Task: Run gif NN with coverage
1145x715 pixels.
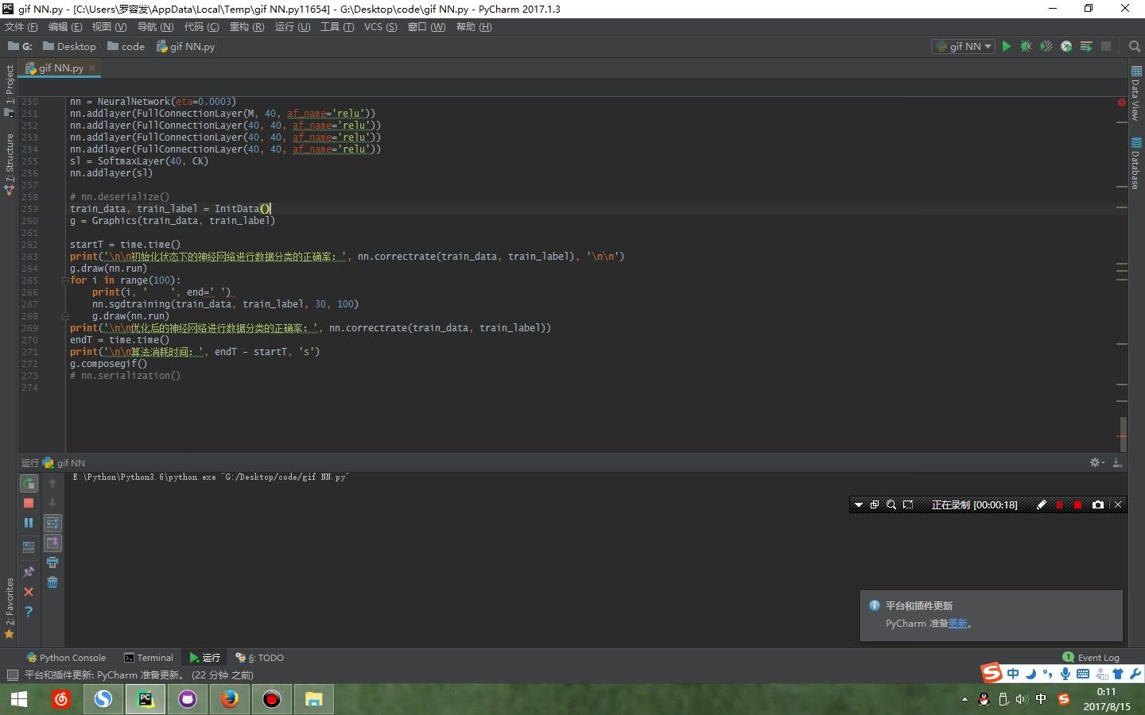Action: pos(1046,46)
